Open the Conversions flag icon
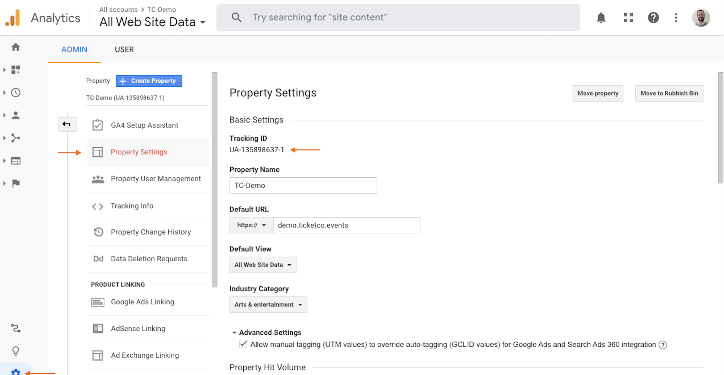The image size is (724, 375). click(16, 183)
